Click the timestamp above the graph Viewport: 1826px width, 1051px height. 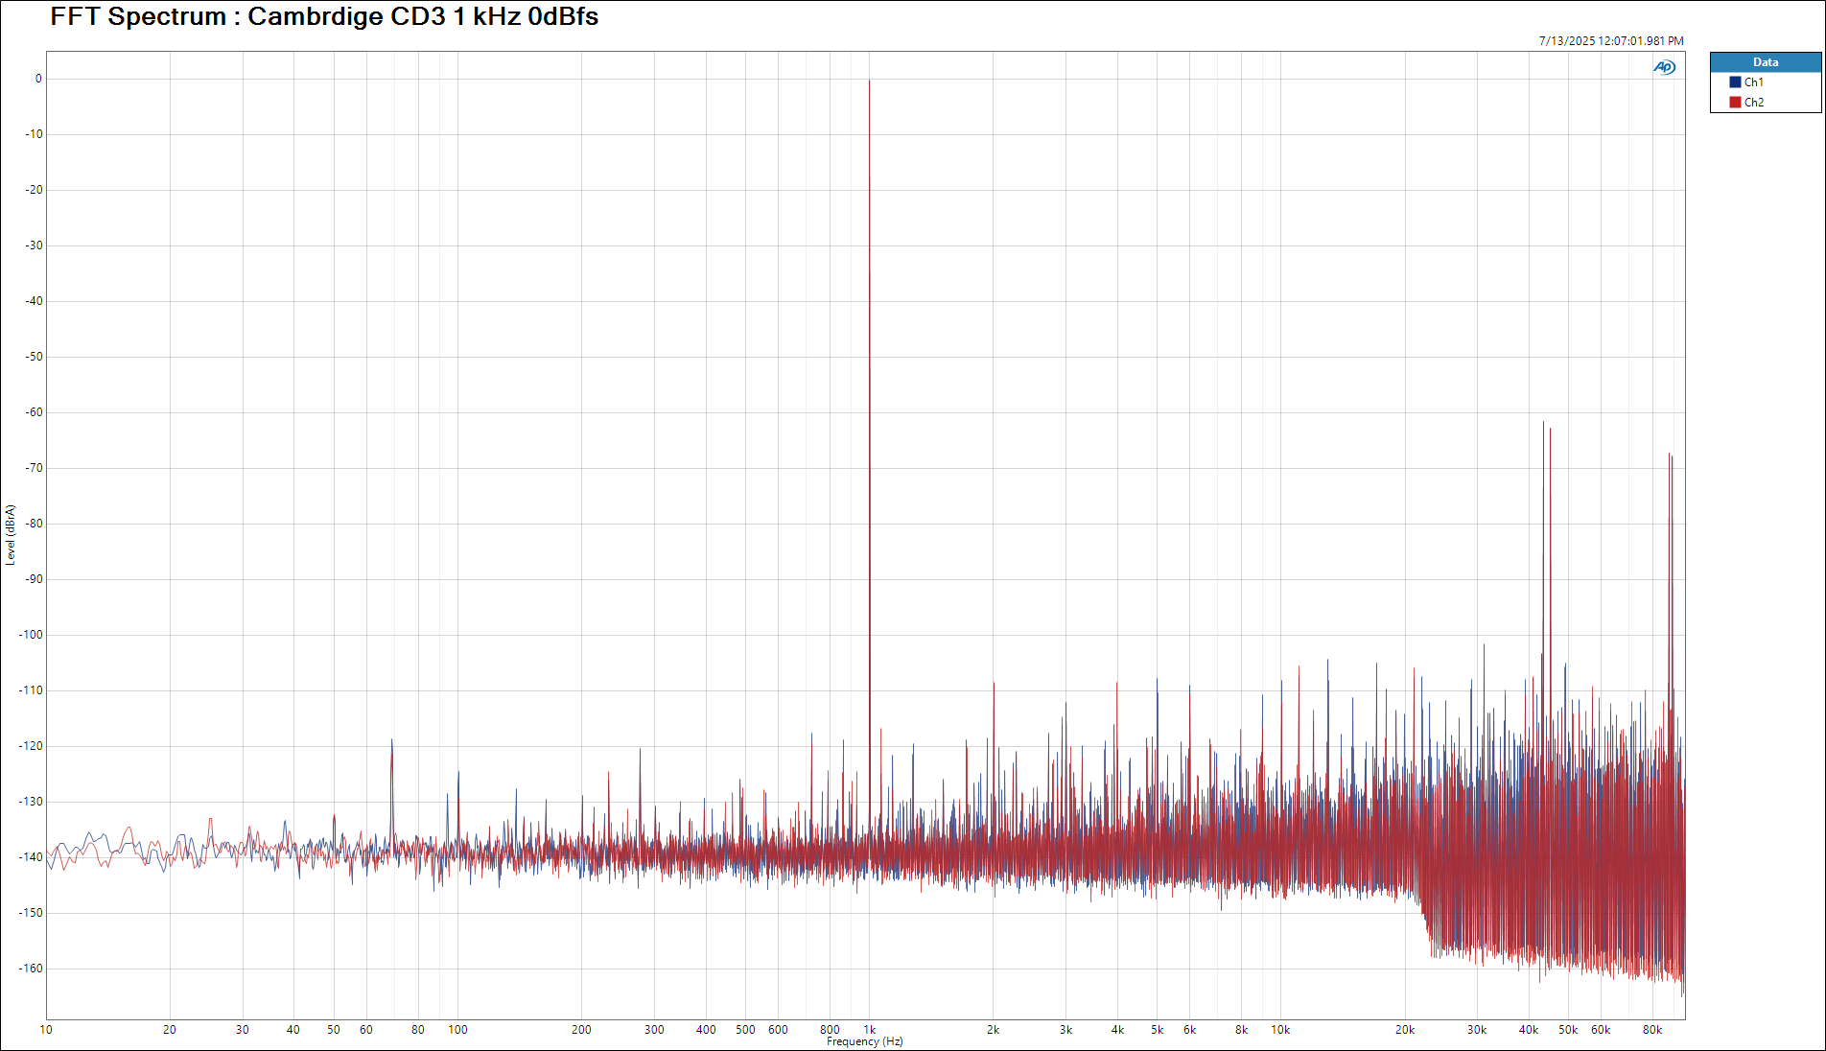click(1610, 41)
